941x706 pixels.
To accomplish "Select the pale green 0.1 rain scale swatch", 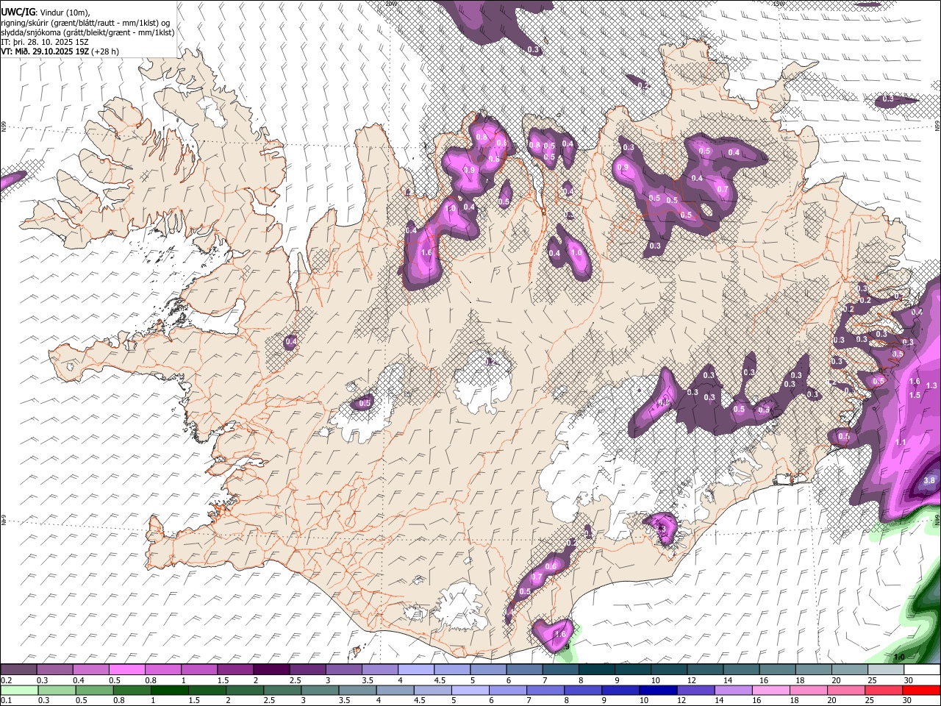I will [x=18, y=691].
